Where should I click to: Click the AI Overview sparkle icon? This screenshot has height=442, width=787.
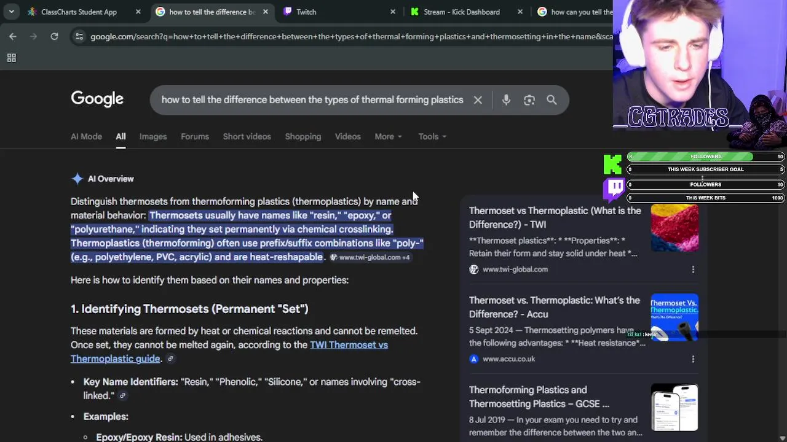tap(77, 179)
